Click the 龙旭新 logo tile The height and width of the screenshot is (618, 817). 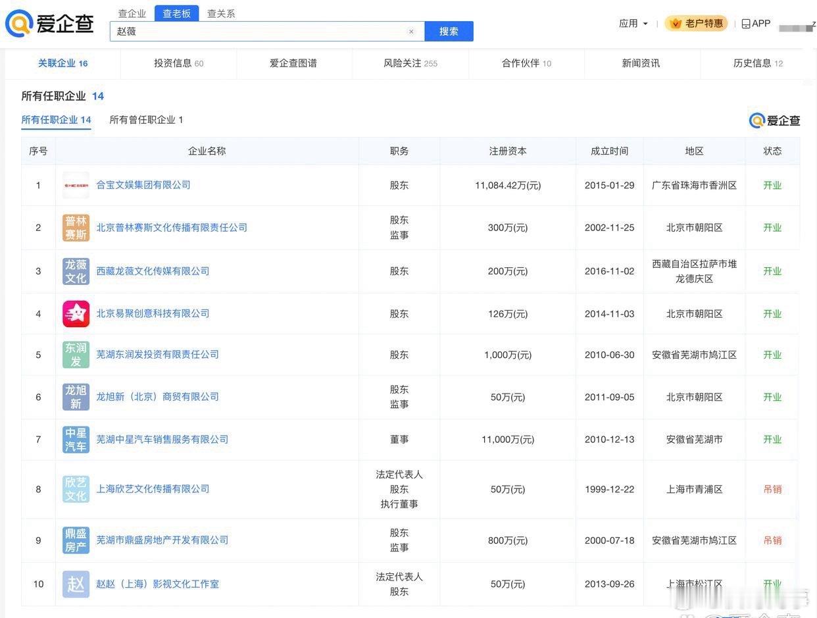(76, 397)
